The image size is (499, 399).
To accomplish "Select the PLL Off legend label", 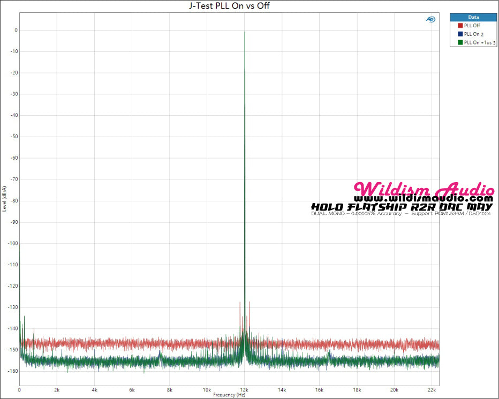I will pos(472,25).
